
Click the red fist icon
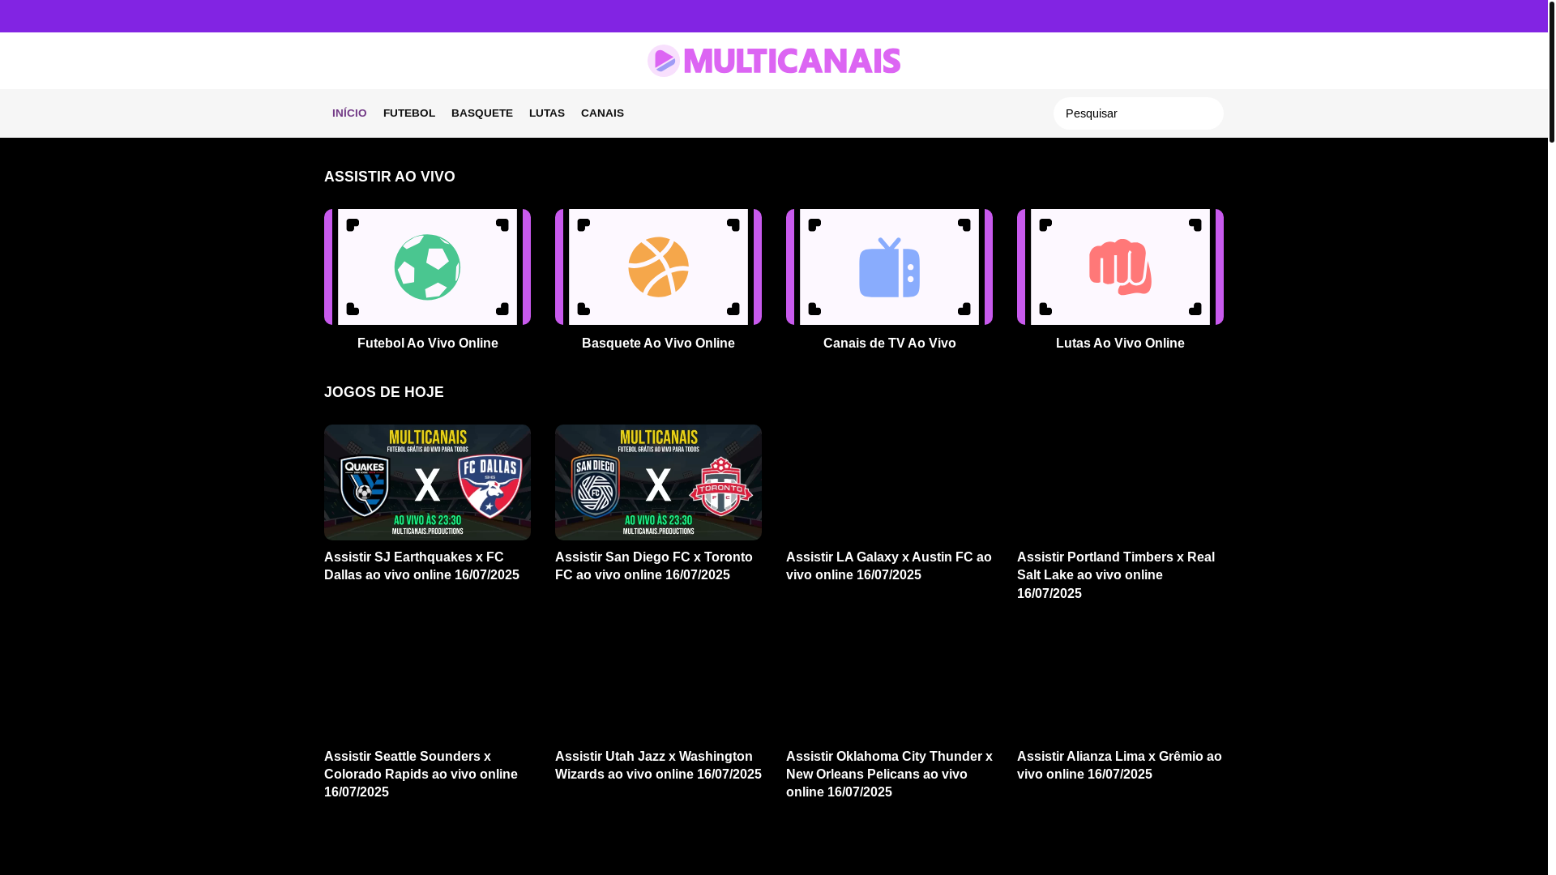[x=1120, y=267]
